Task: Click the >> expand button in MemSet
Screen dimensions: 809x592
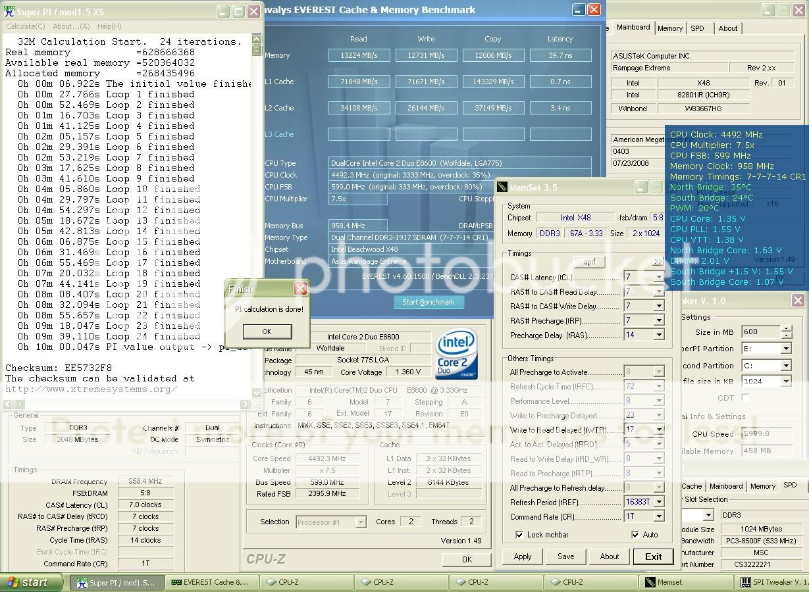Action: pos(656,262)
